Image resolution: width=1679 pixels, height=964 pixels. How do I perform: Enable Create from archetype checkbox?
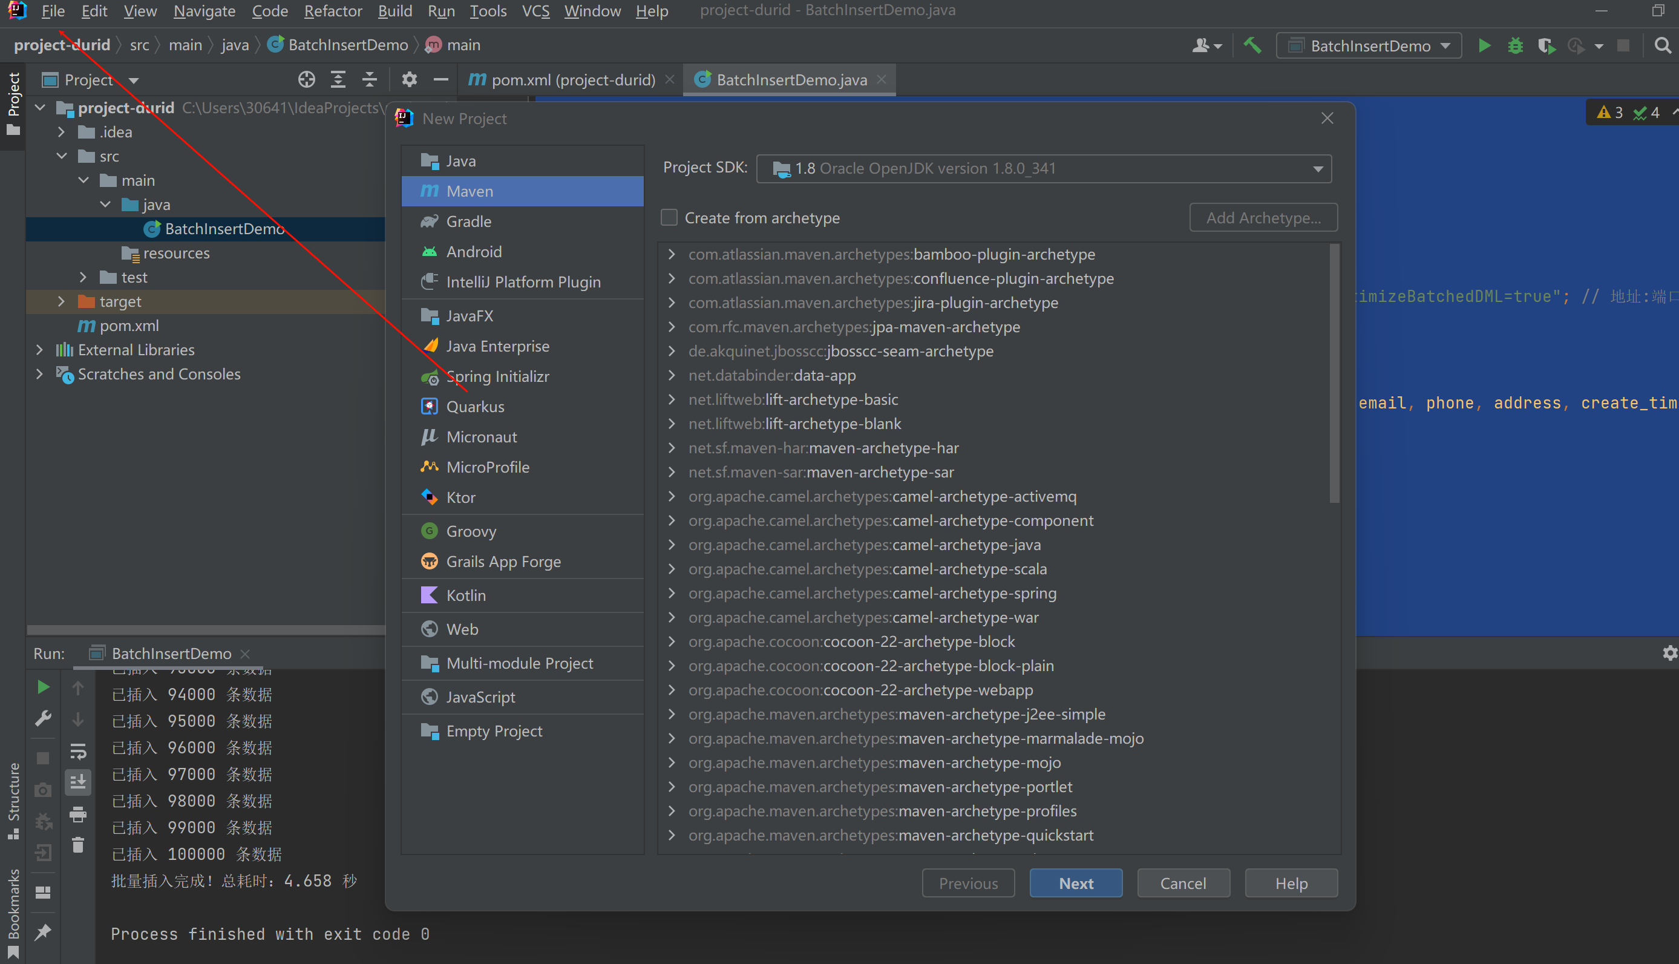click(x=669, y=218)
